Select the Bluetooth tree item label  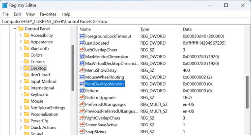(x=40, y=48)
